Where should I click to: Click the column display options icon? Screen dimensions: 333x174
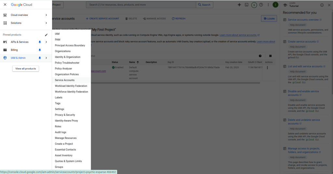click(x=270, y=56)
